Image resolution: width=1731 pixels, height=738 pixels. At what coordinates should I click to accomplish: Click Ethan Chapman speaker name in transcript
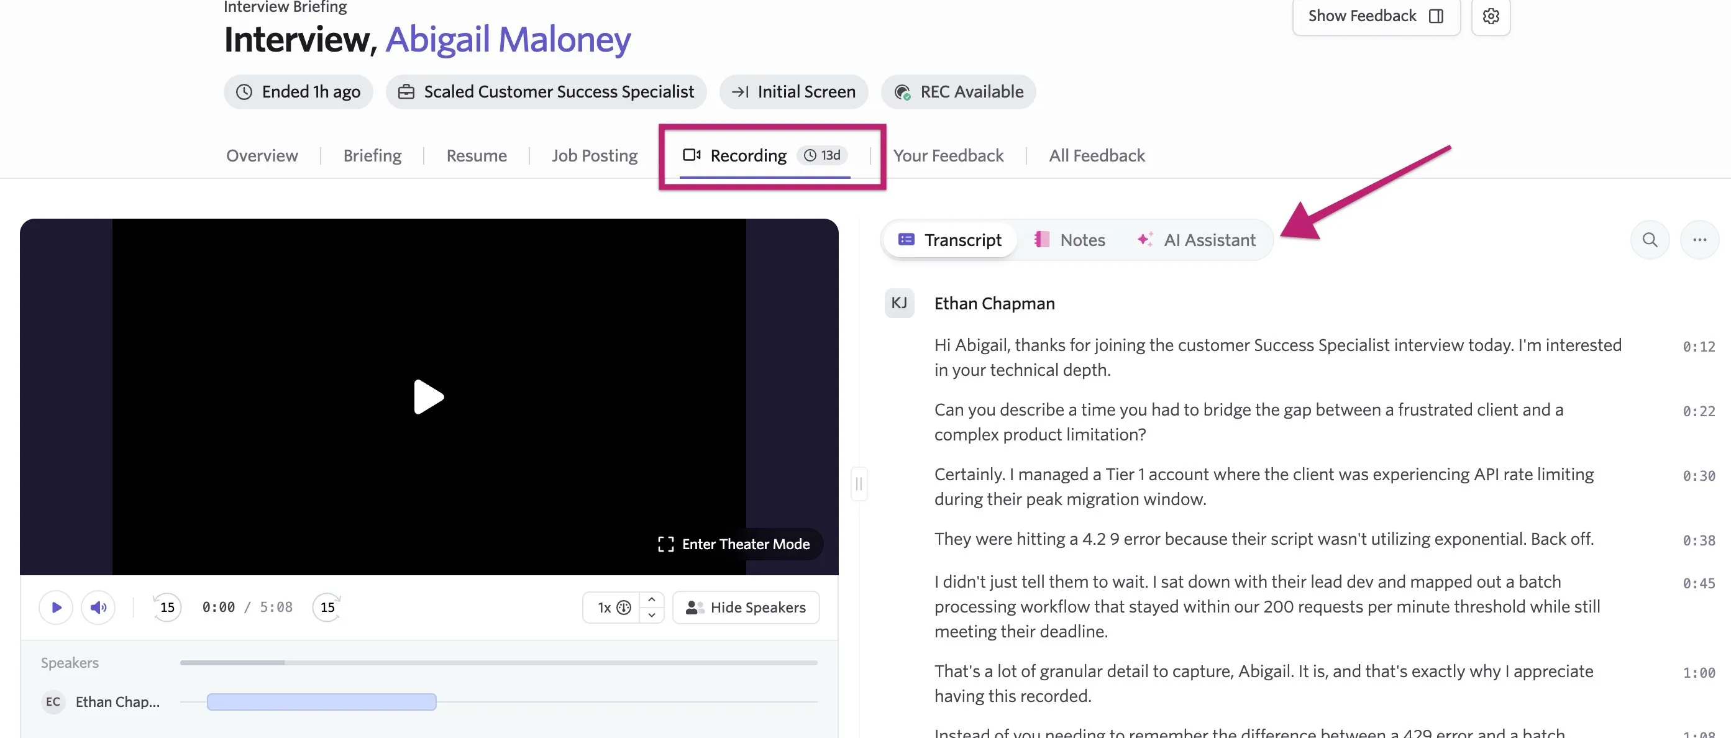(x=994, y=304)
